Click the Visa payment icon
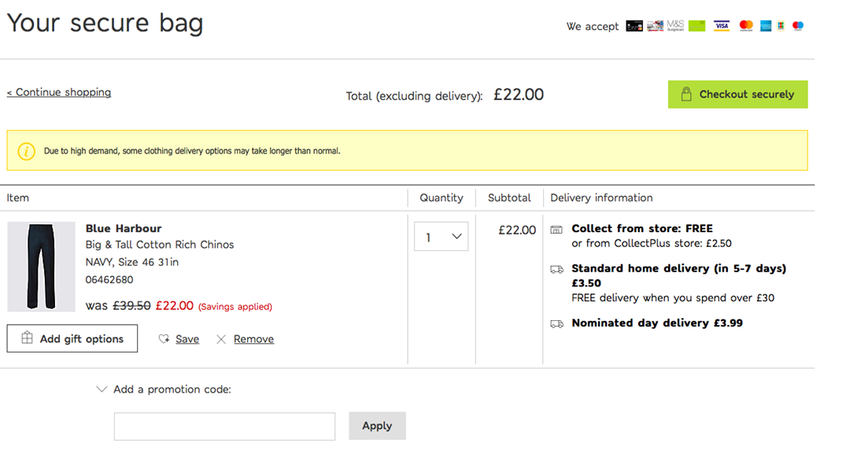This screenshot has height=458, width=846. tap(722, 26)
